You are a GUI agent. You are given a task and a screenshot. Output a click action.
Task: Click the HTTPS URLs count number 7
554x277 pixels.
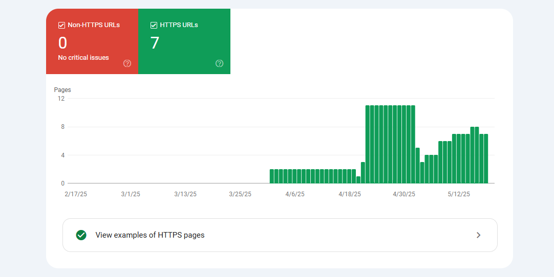click(155, 43)
